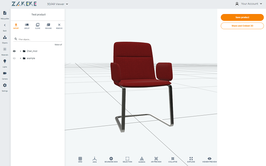Click the Import upload icon

pyautogui.click(x=16, y=25)
